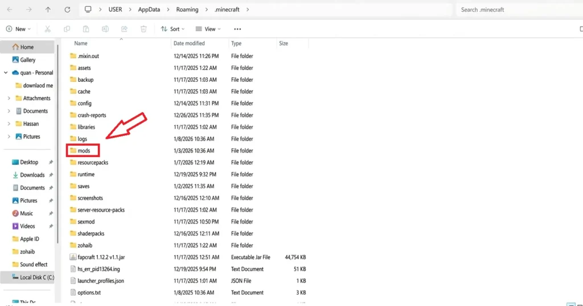This screenshot has height=306, width=583.
Task: Sort by the Type column header
Action: [x=236, y=43]
